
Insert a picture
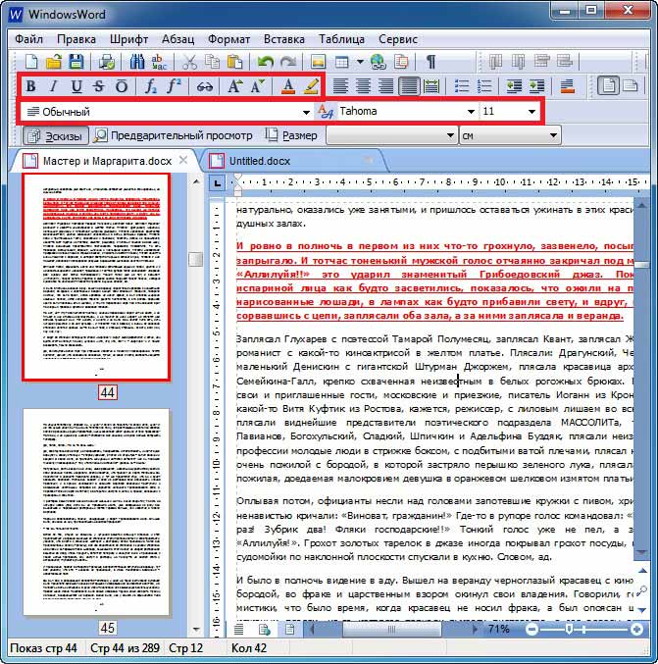(x=318, y=62)
